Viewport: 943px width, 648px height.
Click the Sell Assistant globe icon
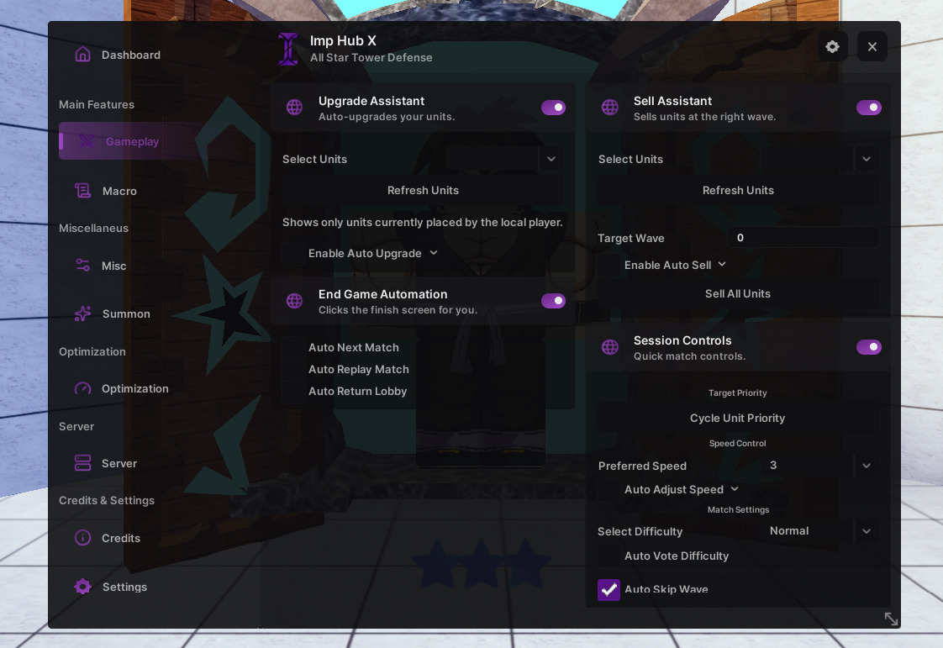[x=610, y=108]
